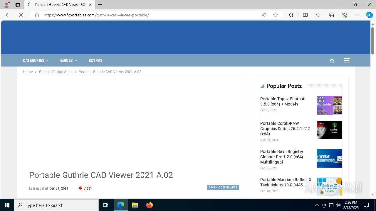
Task: Open Portable Revo Registry Cleaner Pro post
Action: (282, 157)
